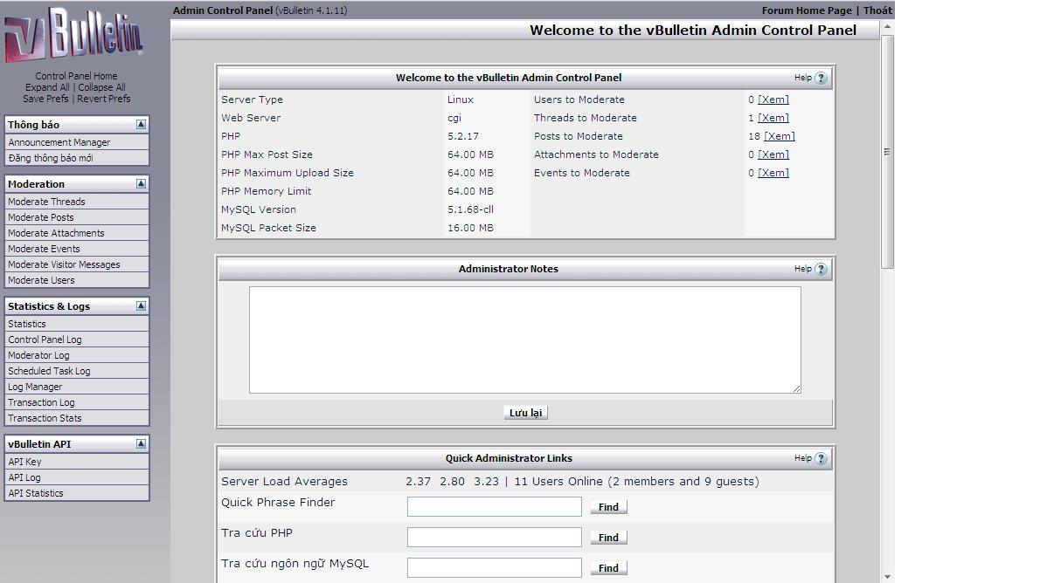Open Log Manager
Viewport: 1040px width, 583px height.
[76, 387]
